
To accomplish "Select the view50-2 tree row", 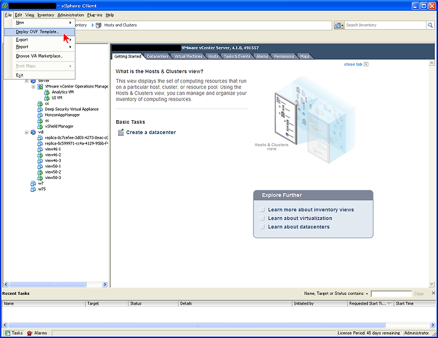I will pos(53,172).
